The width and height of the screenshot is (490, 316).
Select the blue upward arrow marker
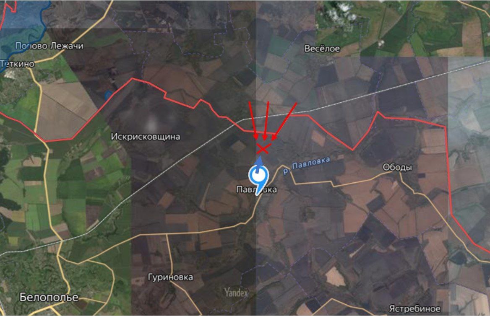click(258, 165)
